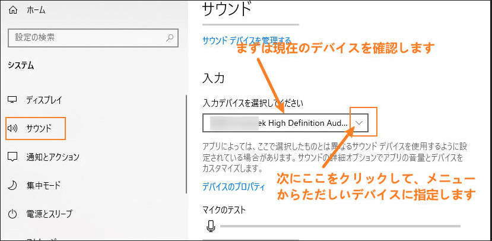Image resolution: width=492 pixels, height=241 pixels.
Task: Open デバイスのプロパティ link
Action: (x=233, y=187)
